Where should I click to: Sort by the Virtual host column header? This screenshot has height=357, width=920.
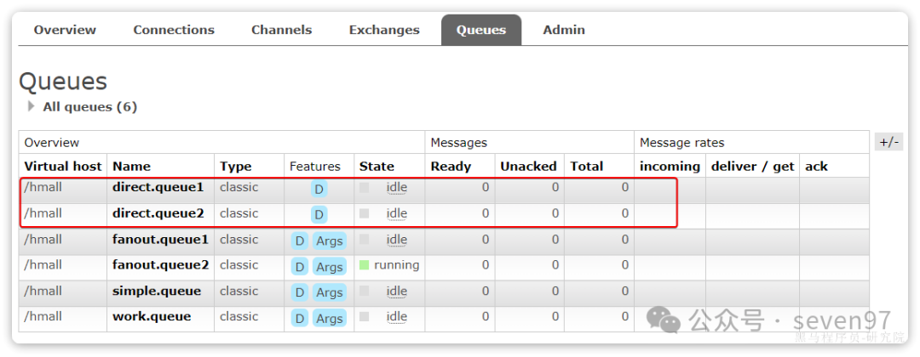pyautogui.click(x=63, y=167)
